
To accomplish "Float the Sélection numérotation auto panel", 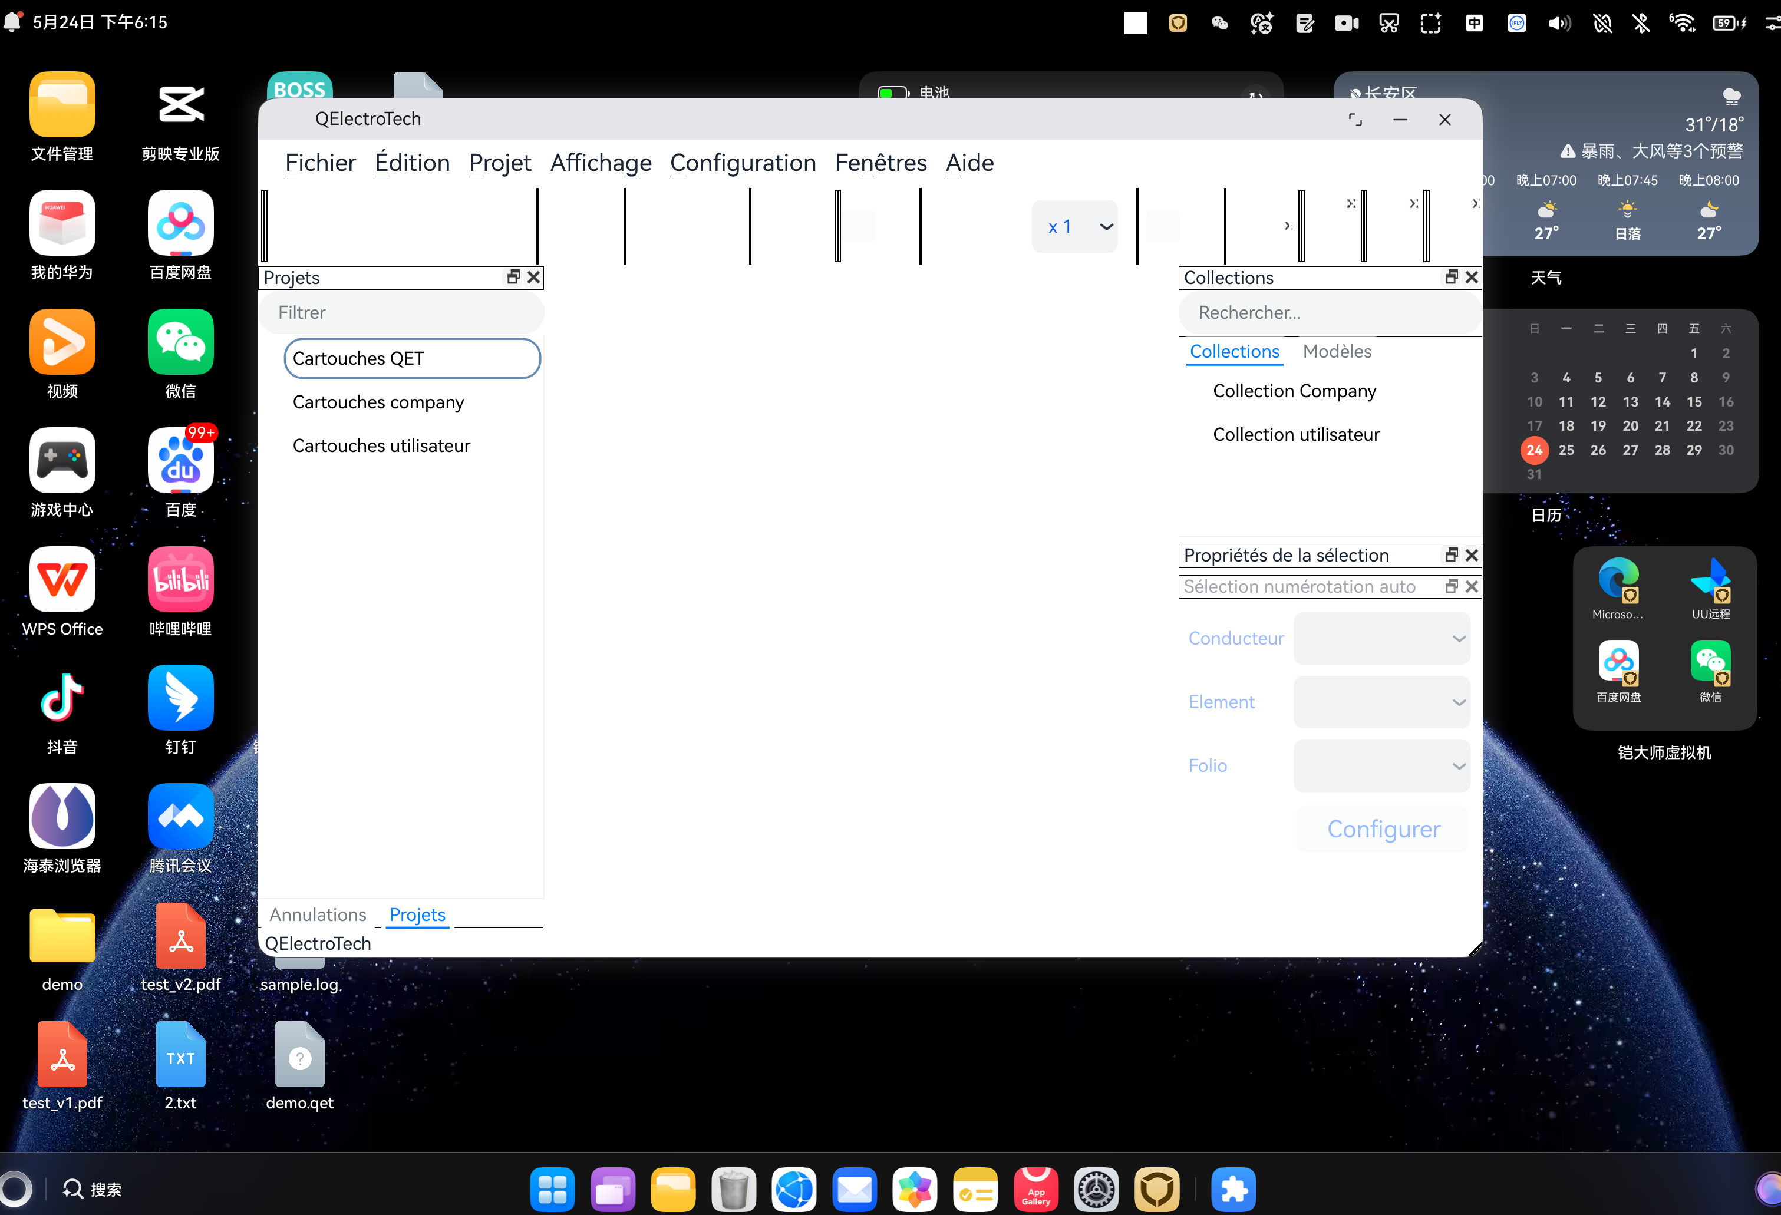I will tap(1452, 586).
